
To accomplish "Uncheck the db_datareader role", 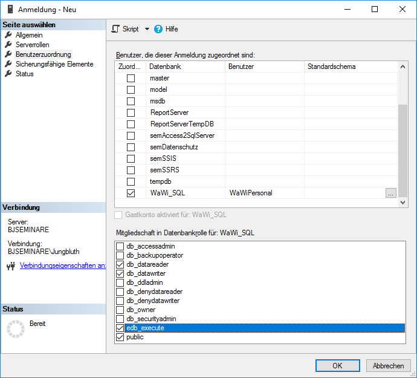I will [120, 264].
